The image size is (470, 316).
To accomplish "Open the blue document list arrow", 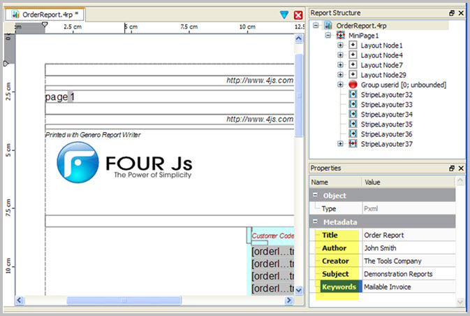I will (x=284, y=15).
